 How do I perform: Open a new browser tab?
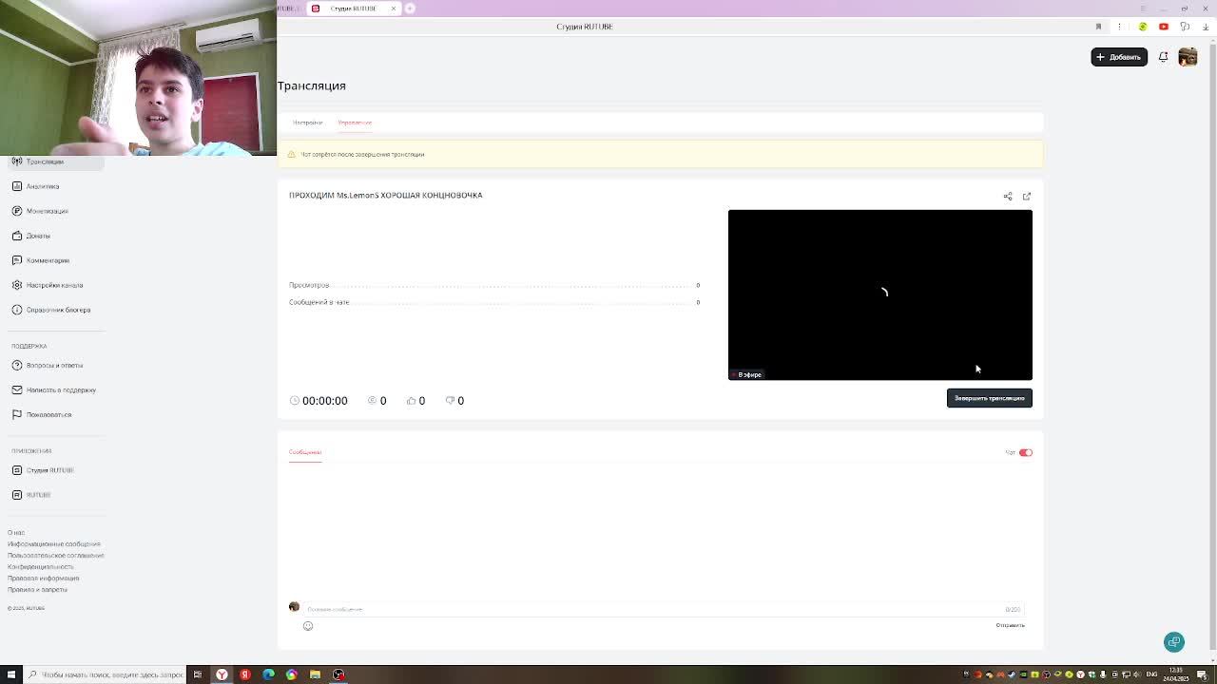(410, 9)
